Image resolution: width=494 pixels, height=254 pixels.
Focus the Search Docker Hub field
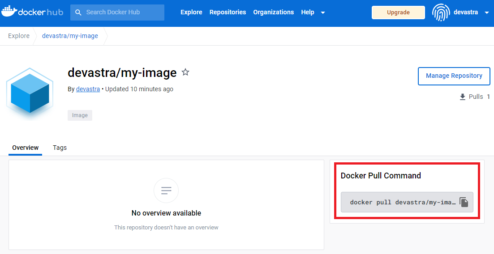point(117,12)
